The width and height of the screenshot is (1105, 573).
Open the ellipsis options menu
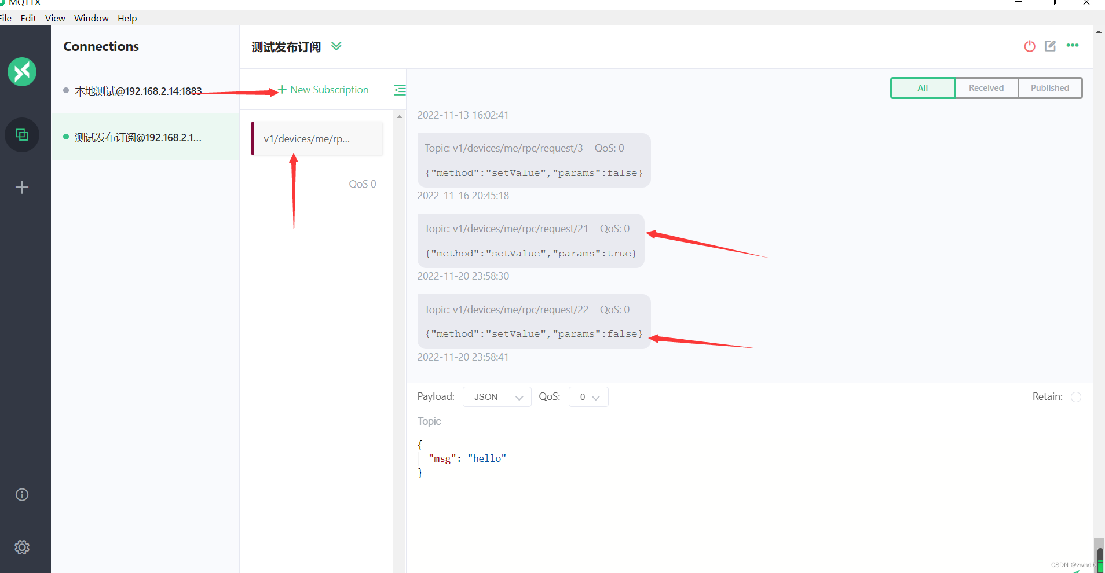point(1072,46)
